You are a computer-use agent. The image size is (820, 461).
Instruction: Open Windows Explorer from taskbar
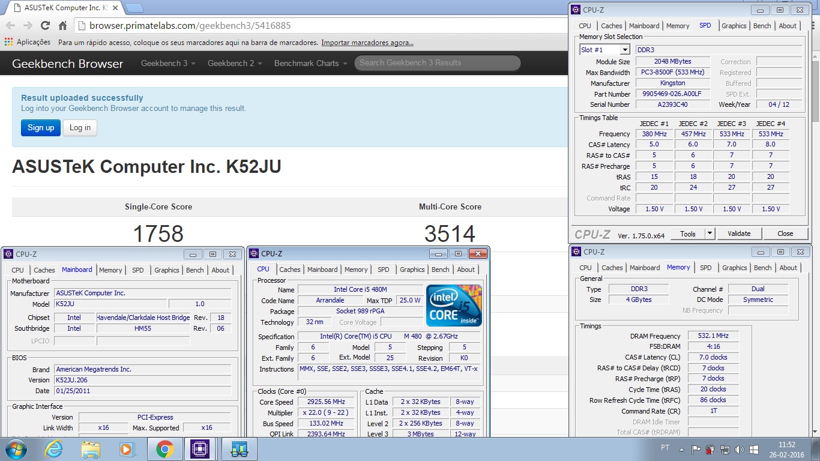pos(91,449)
